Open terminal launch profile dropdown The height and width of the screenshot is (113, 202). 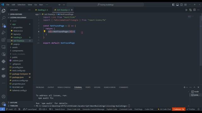187,87
